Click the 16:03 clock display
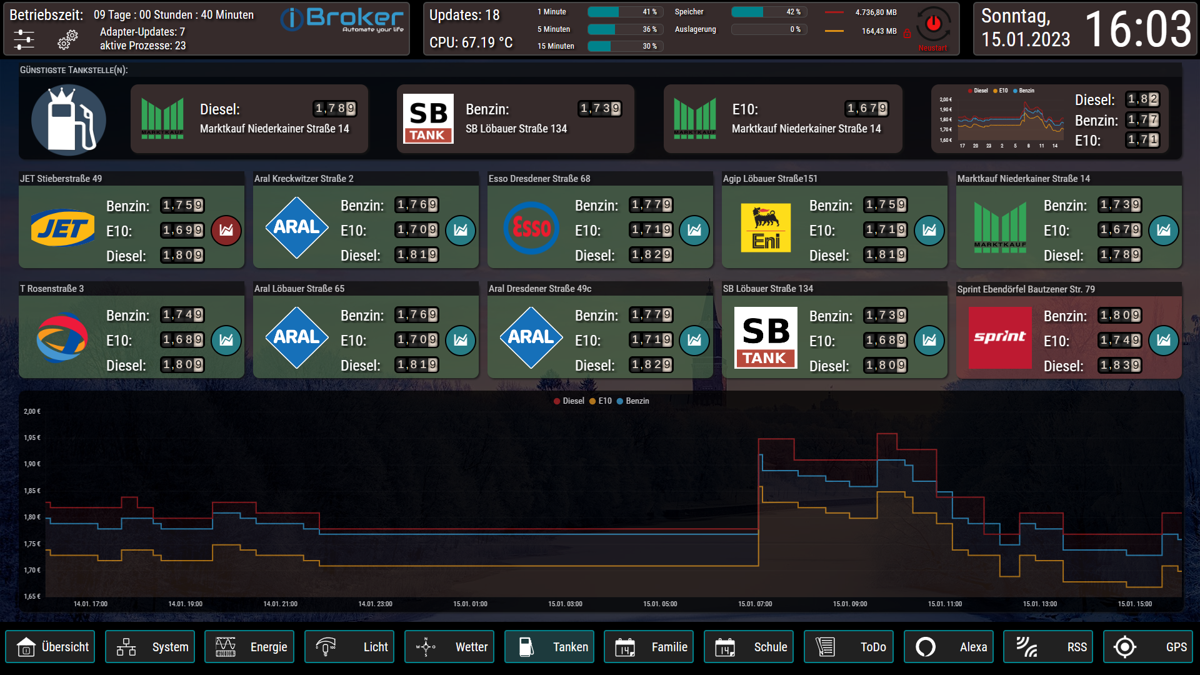 (x=1139, y=29)
